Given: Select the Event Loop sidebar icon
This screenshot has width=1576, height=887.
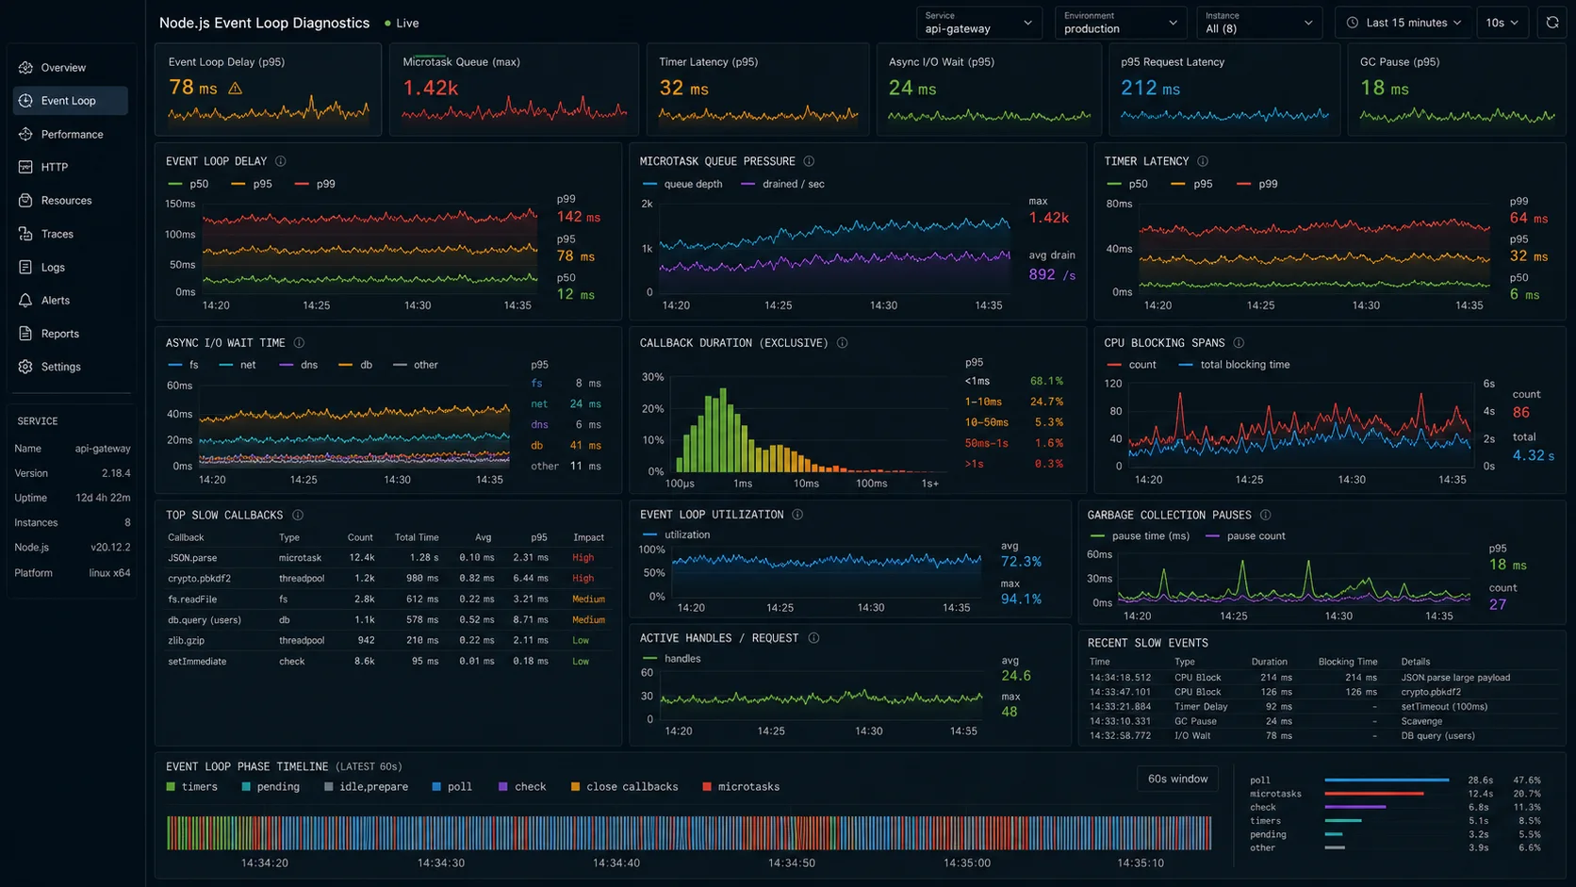Looking at the screenshot, I should pyautogui.click(x=25, y=101).
